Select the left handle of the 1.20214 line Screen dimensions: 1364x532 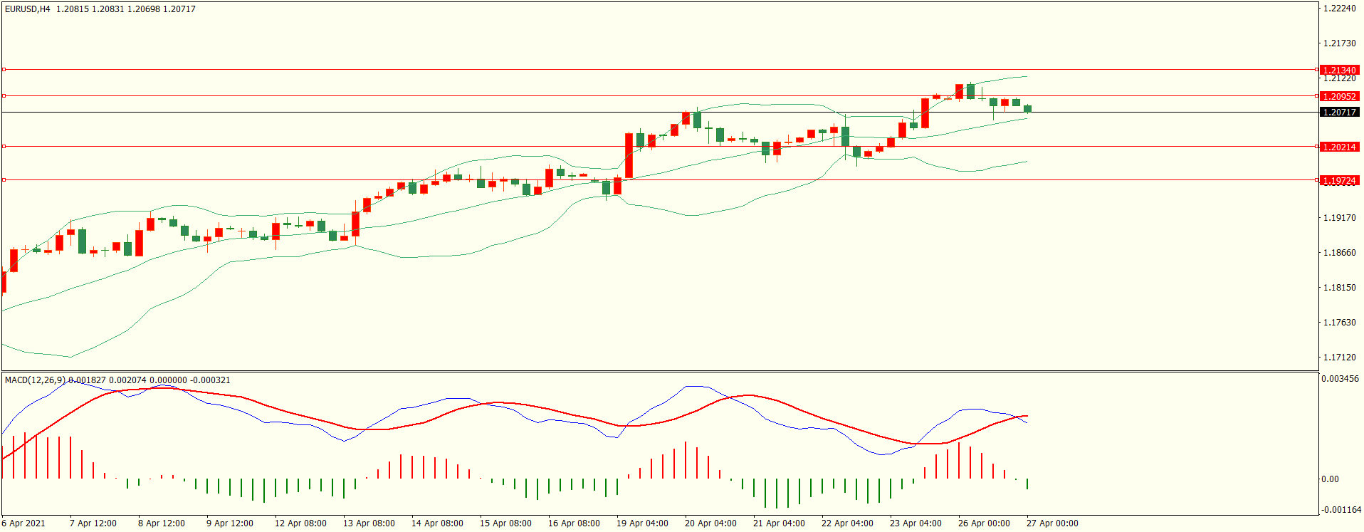pyautogui.click(x=4, y=147)
